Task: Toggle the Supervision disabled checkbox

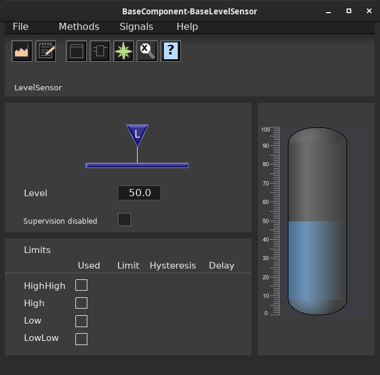Action: coord(124,219)
